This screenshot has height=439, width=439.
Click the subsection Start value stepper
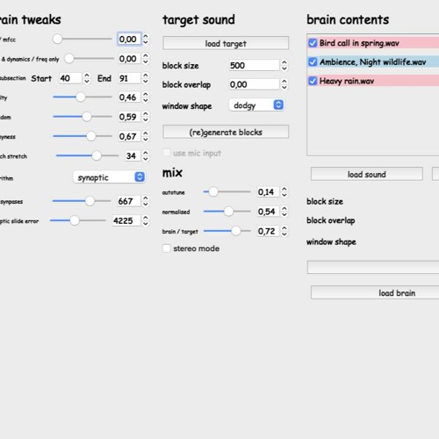tap(87, 78)
